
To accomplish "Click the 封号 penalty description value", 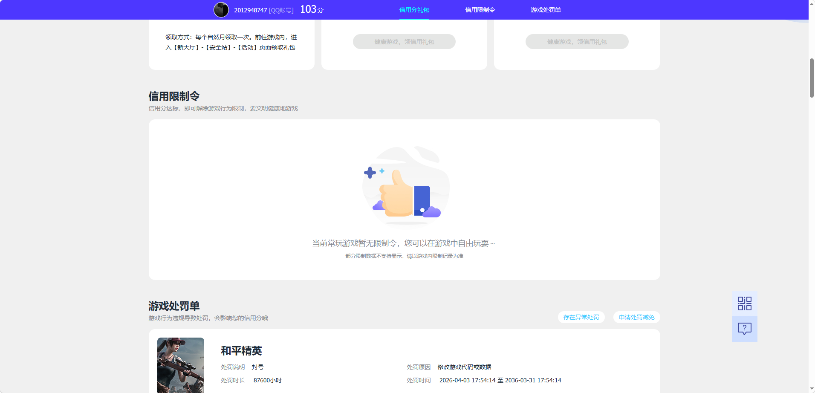I will 257,367.
